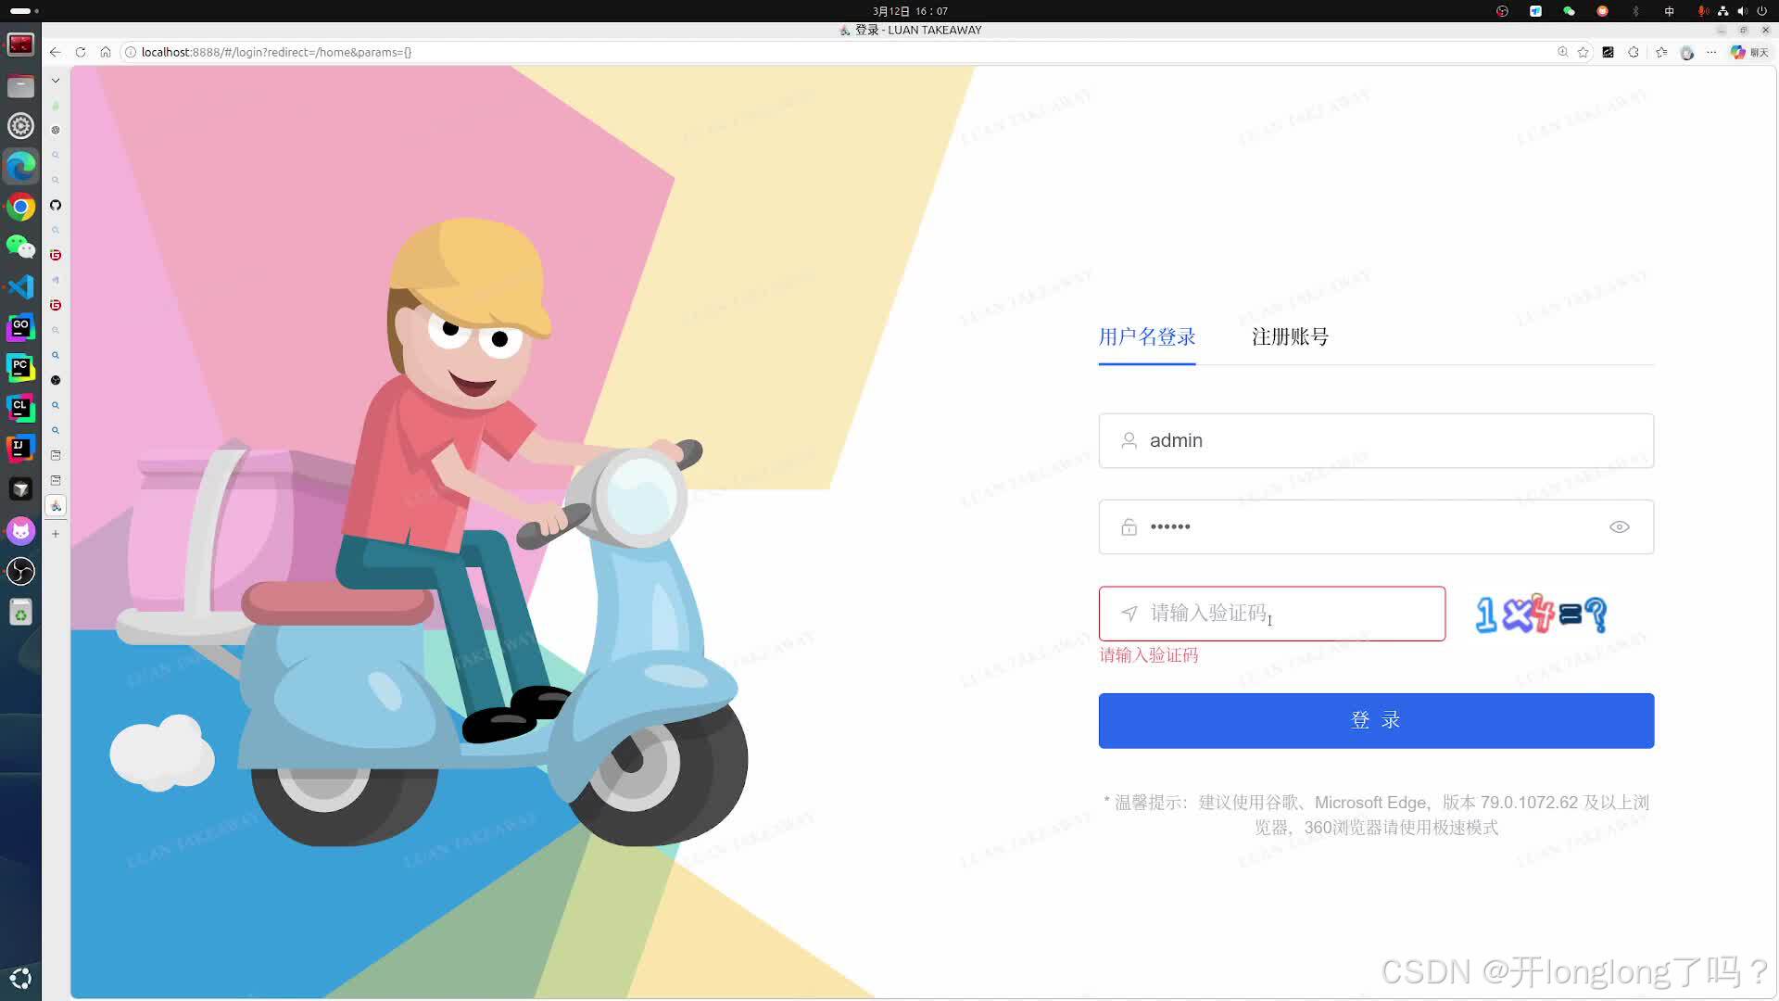Screen dimensions: 1779x1001
Task: Open browser settings and more ellipsis menu
Action: pyautogui.click(x=1711, y=52)
